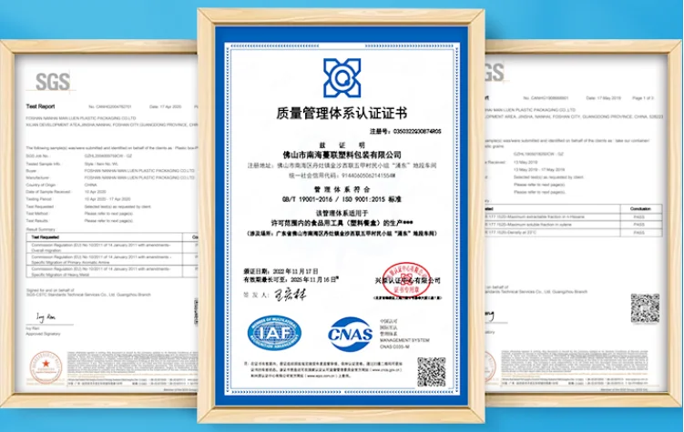The width and height of the screenshot is (684, 432).
Task: Click the 该管理体系适用于 heading
Action: 342,214
